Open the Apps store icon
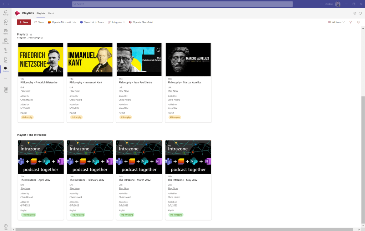 point(6,89)
